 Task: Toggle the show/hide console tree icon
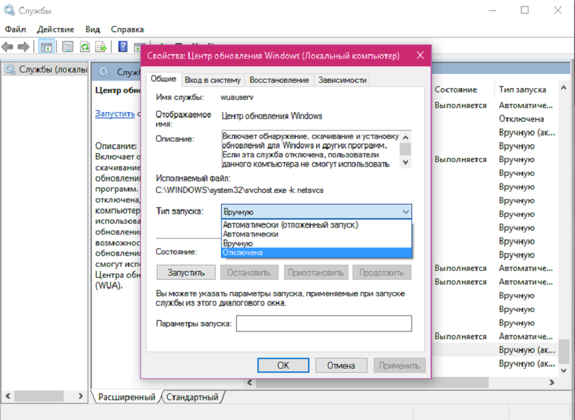(47, 47)
